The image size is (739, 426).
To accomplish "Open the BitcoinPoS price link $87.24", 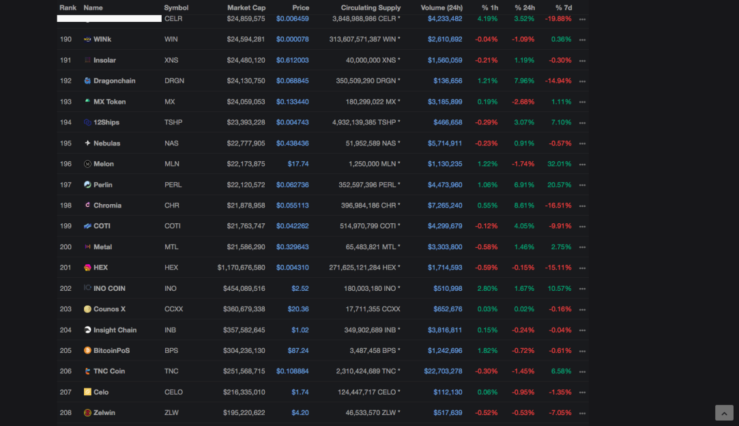I will tap(298, 350).
